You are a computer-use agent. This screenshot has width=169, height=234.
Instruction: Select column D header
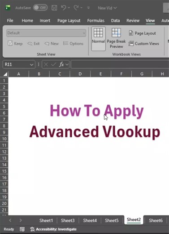80,74
